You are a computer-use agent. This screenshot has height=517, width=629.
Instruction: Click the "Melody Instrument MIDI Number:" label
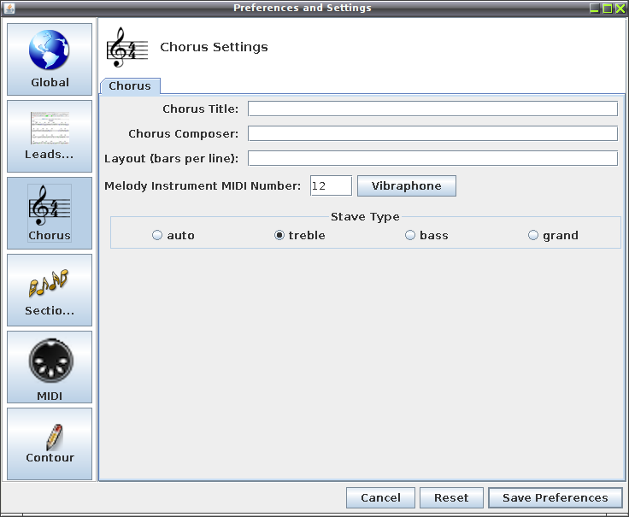coord(203,186)
